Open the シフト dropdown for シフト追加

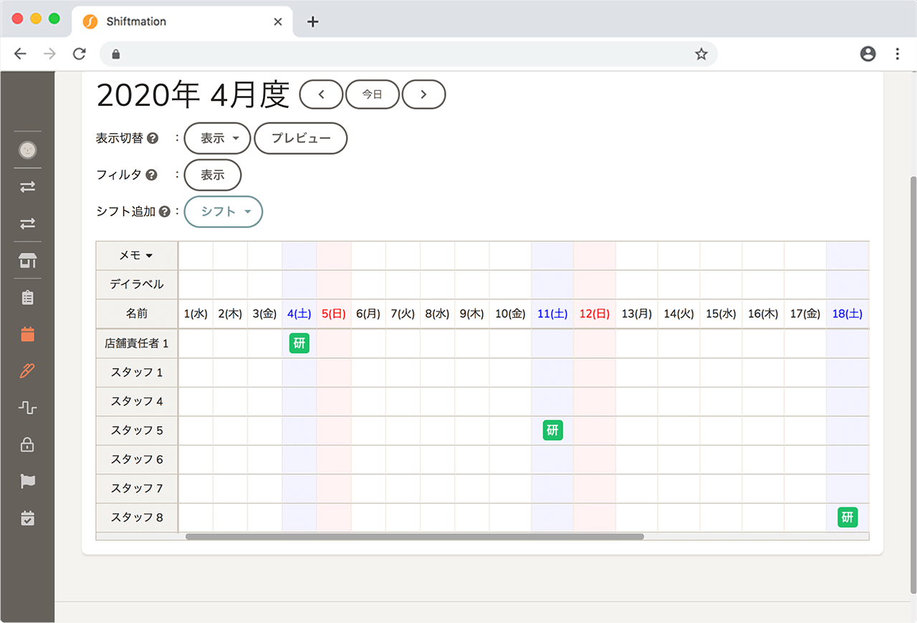point(224,212)
